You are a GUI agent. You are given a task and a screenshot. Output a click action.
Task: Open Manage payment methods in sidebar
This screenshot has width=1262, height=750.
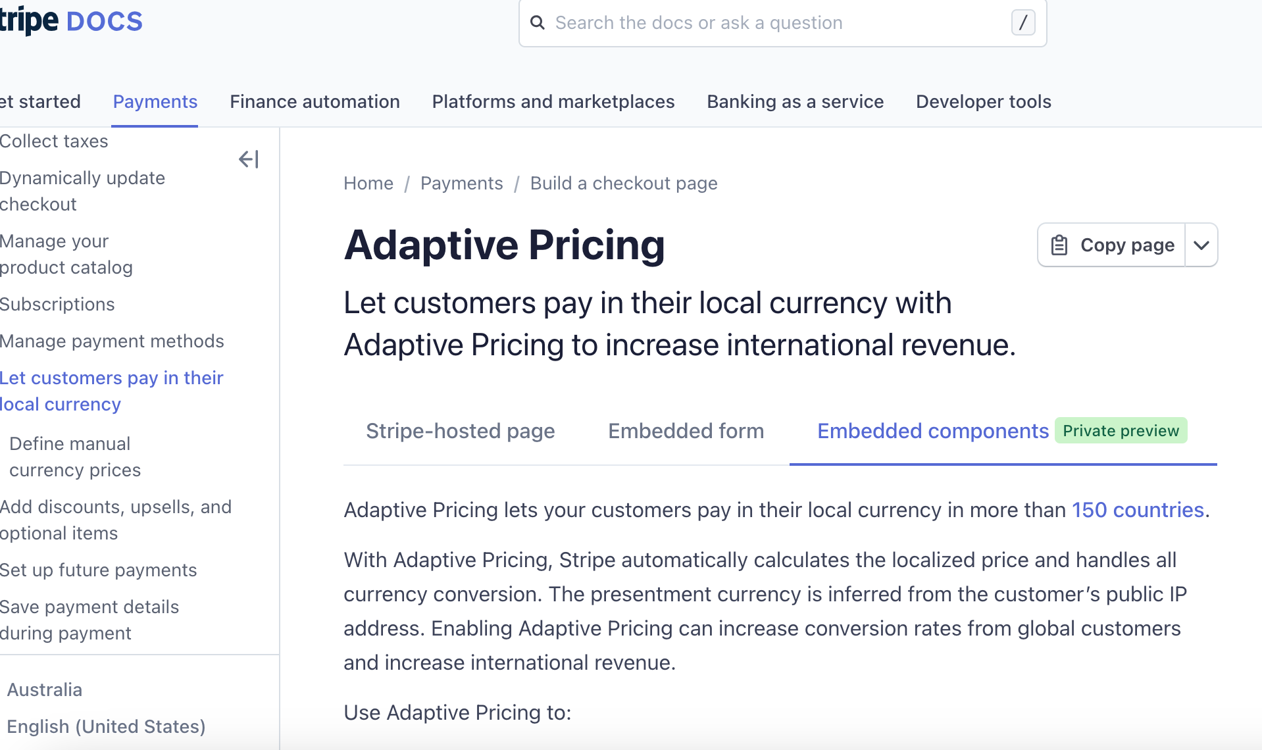[112, 341]
